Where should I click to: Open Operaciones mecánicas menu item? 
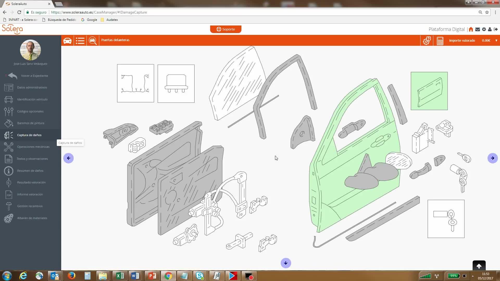coord(33,147)
